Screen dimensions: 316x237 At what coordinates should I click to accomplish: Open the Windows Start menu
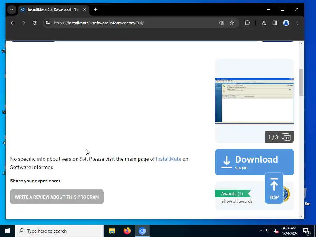click(x=7, y=231)
